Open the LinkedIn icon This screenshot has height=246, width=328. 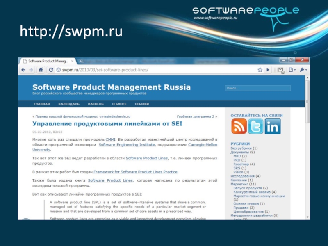tap(273, 126)
